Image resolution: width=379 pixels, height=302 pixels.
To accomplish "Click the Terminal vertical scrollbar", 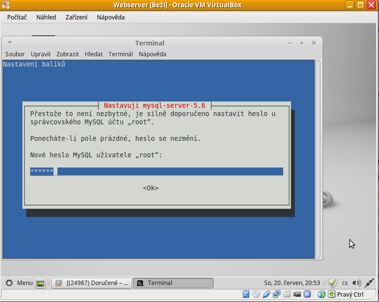I will [x=318, y=159].
